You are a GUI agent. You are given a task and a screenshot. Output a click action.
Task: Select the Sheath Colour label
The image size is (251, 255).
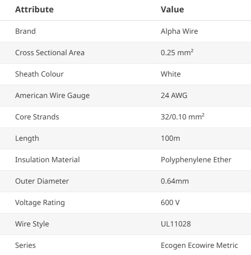click(x=39, y=74)
